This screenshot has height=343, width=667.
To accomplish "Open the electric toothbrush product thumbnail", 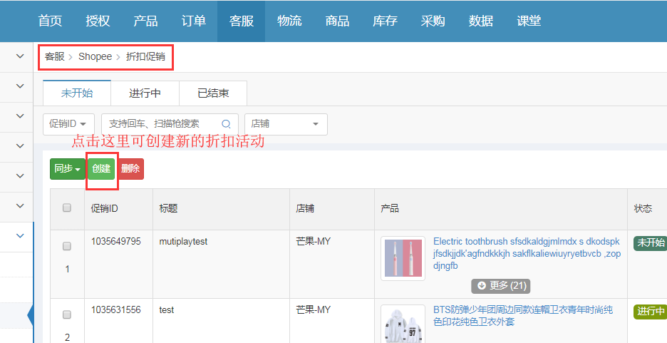I will click(x=403, y=258).
